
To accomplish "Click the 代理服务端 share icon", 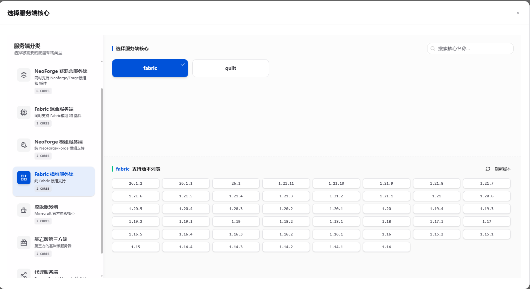I will click(24, 275).
